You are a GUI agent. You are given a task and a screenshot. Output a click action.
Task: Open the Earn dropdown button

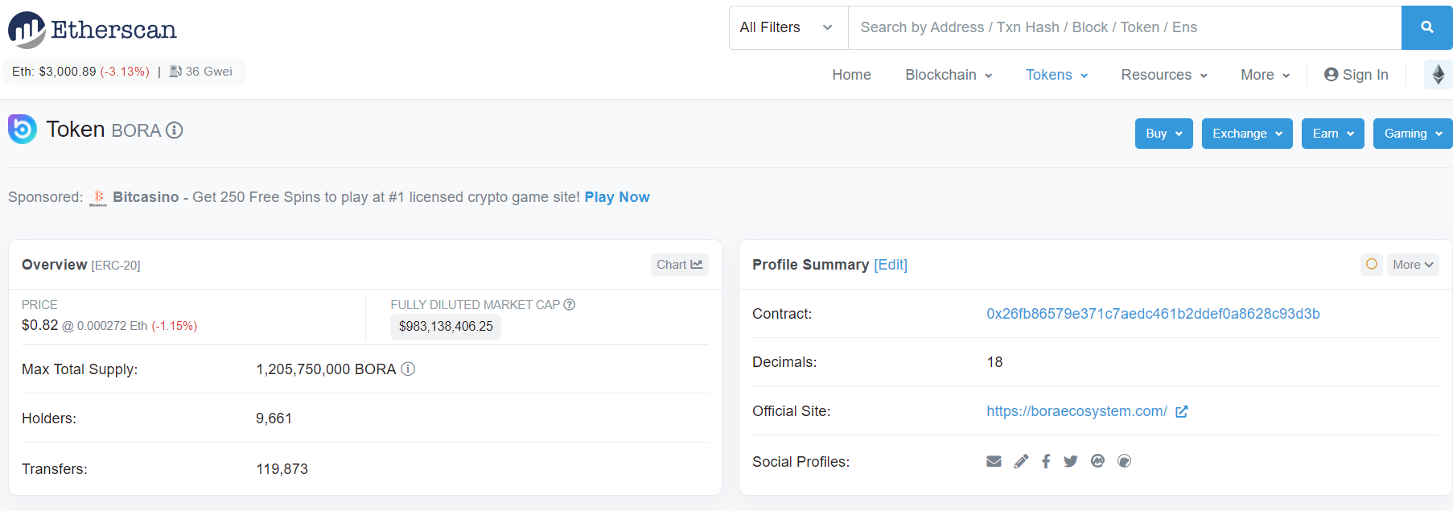[x=1332, y=134]
